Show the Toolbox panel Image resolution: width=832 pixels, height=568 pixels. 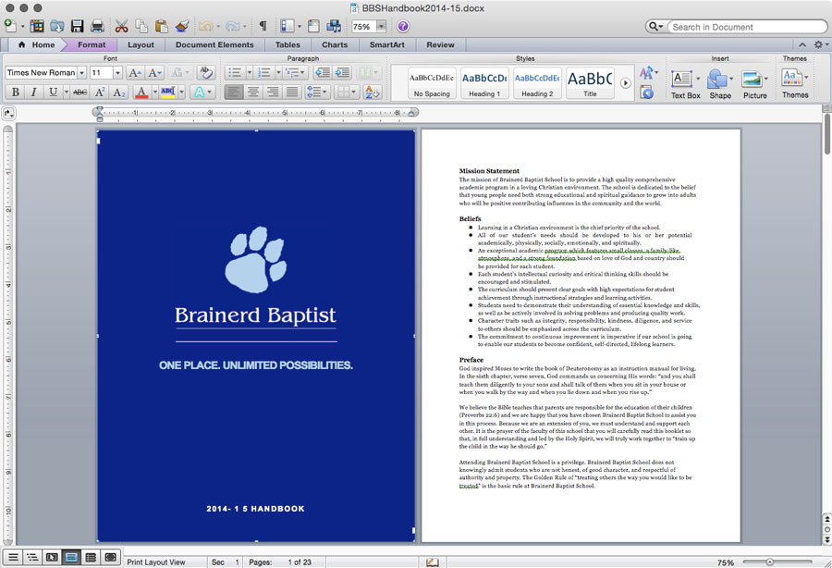313,26
